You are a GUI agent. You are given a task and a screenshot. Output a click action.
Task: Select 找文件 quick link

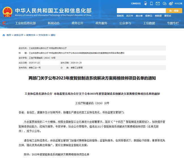point(130,16)
